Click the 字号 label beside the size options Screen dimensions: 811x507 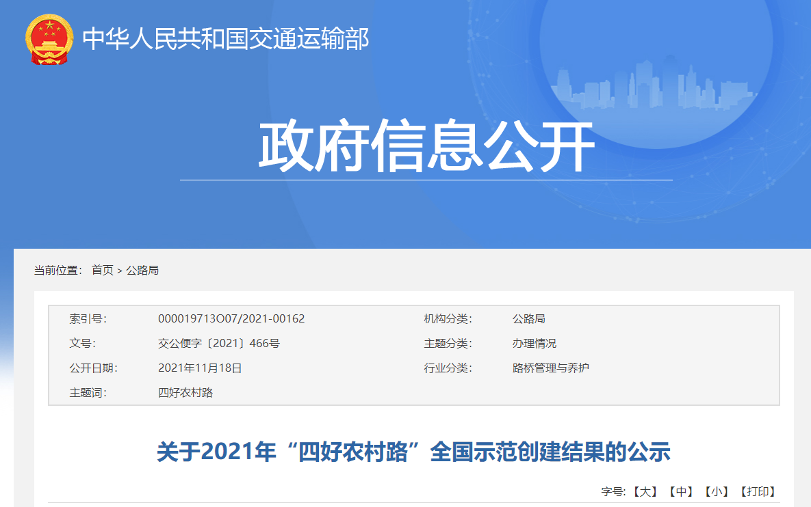[614, 491]
